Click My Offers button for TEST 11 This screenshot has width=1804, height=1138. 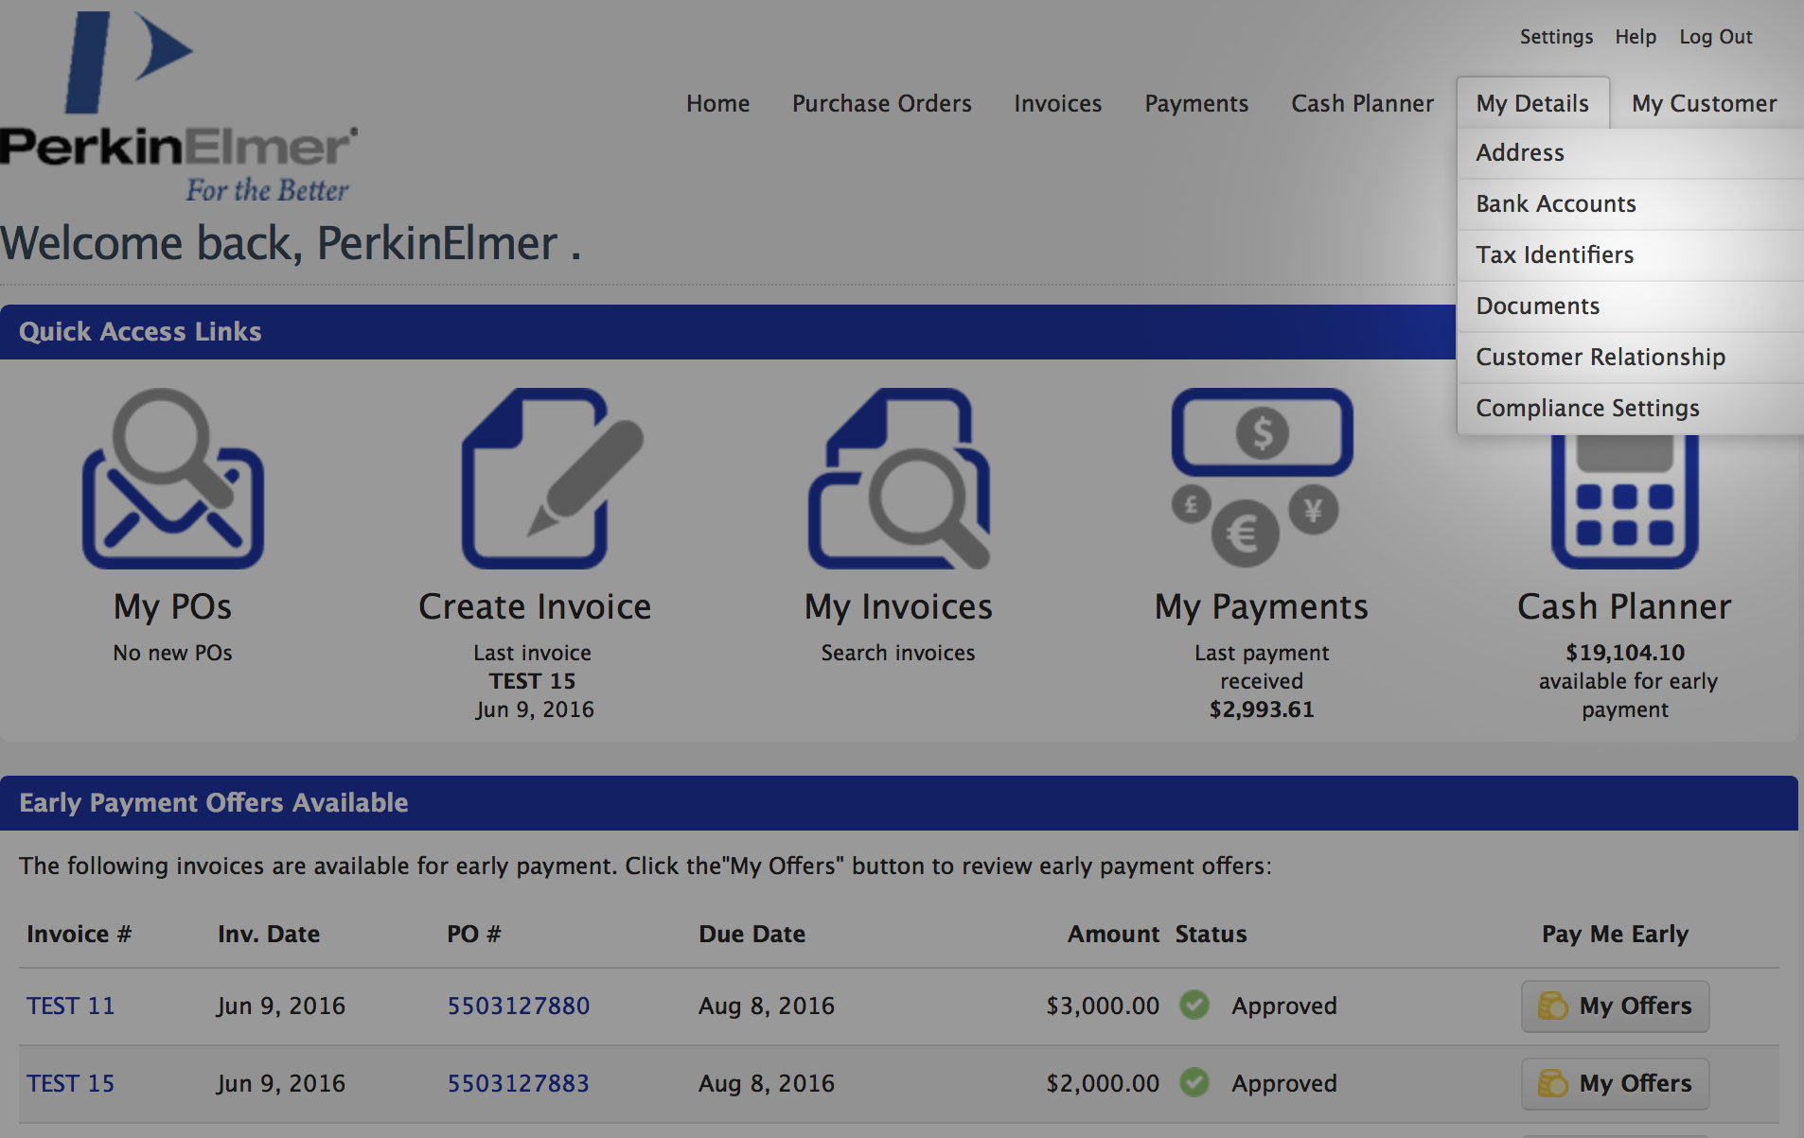1616,1006
